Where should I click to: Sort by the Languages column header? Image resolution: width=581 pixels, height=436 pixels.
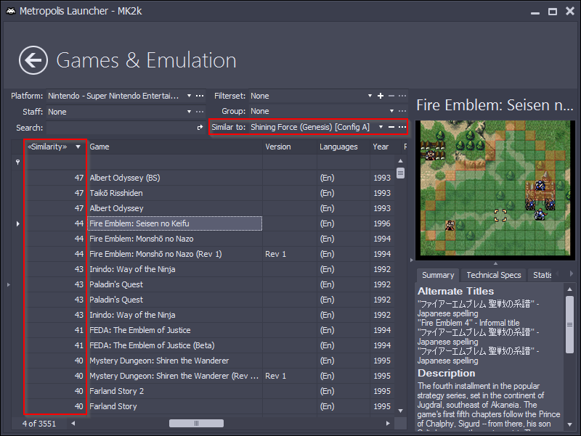click(344, 147)
